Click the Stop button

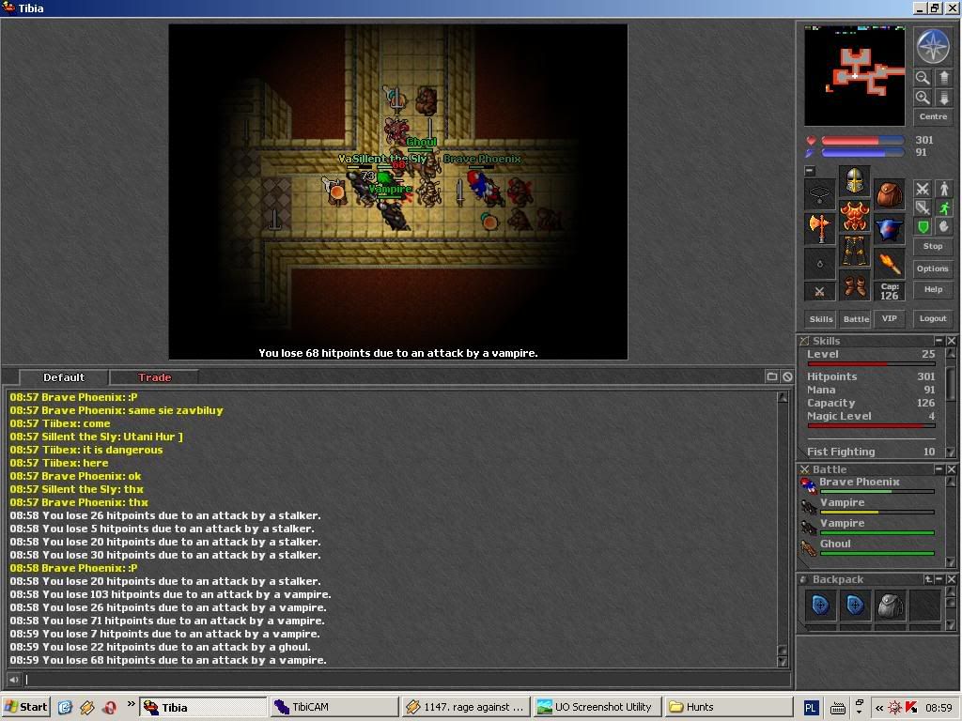pos(933,246)
